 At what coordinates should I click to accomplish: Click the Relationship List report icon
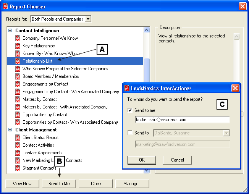pos(18,61)
